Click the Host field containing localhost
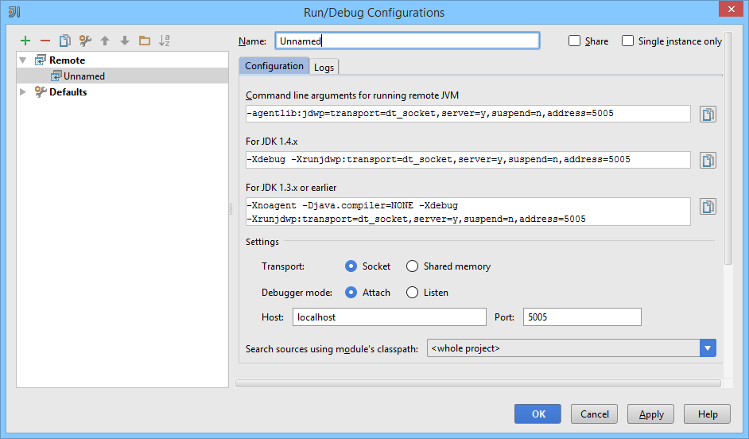Image resolution: width=749 pixels, height=439 pixels. click(x=390, y=317)
